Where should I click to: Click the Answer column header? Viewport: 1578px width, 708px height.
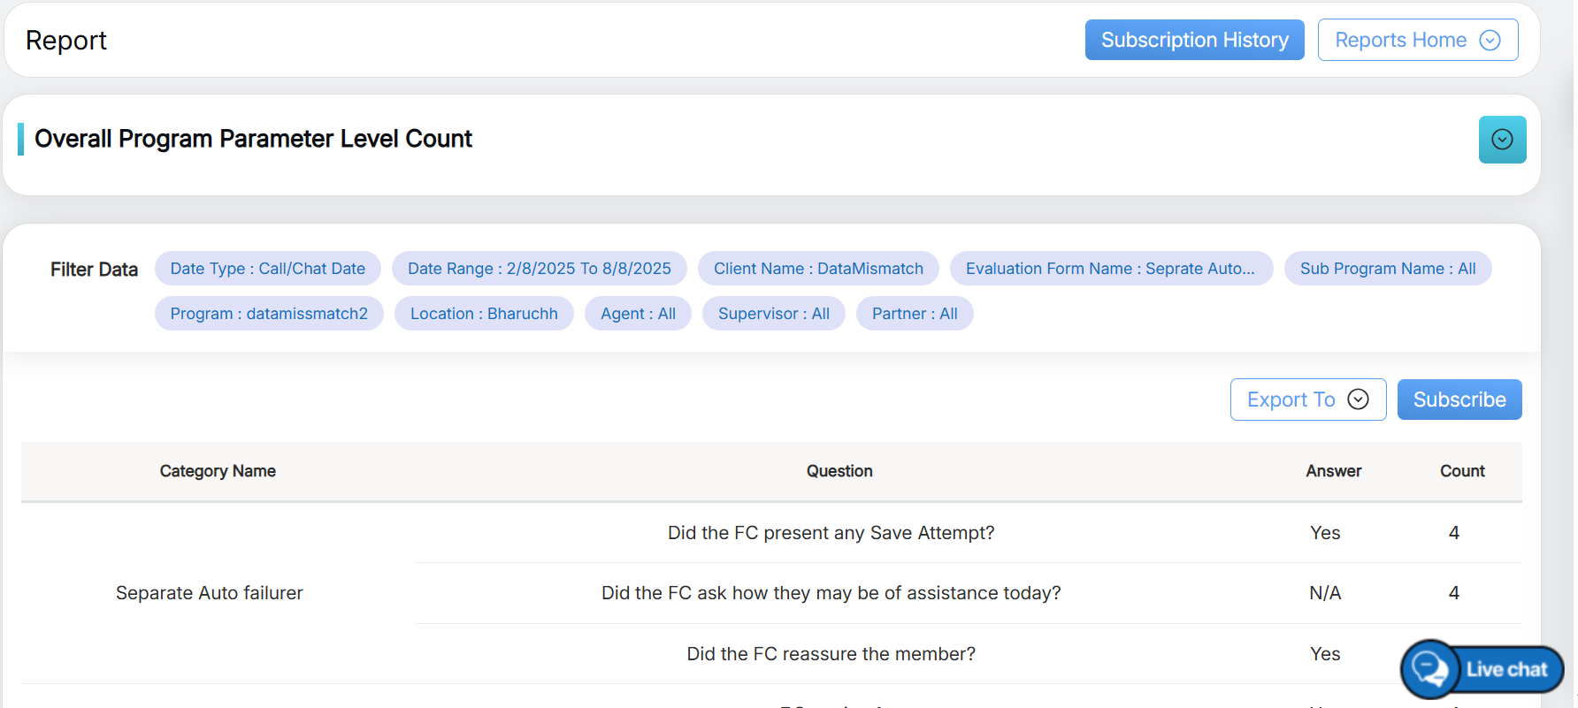pyautogui.click(x=1333, y=471)
